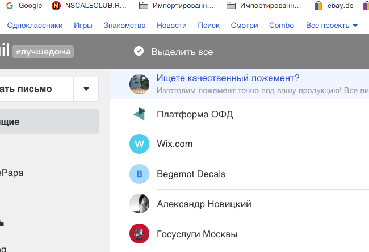Click the Написать письмо compose button
Image resolution: width=369 pixels, height=252 pixels.
(x=37, y=89)
